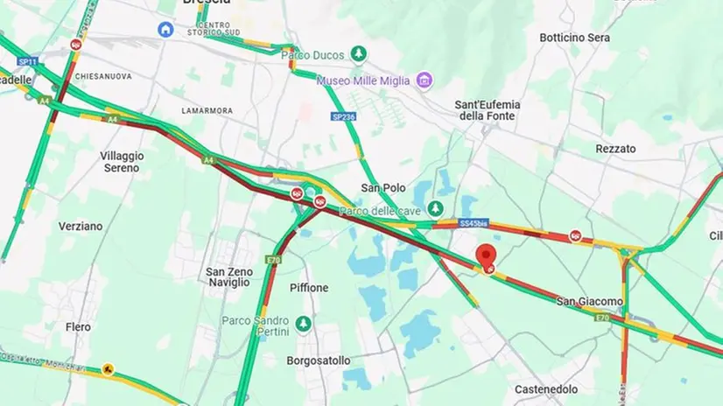The image size is (723, 406).
Task: Click the crash incident icon on SS45bis
Action: pyautogui.click(x=575, y=236)
